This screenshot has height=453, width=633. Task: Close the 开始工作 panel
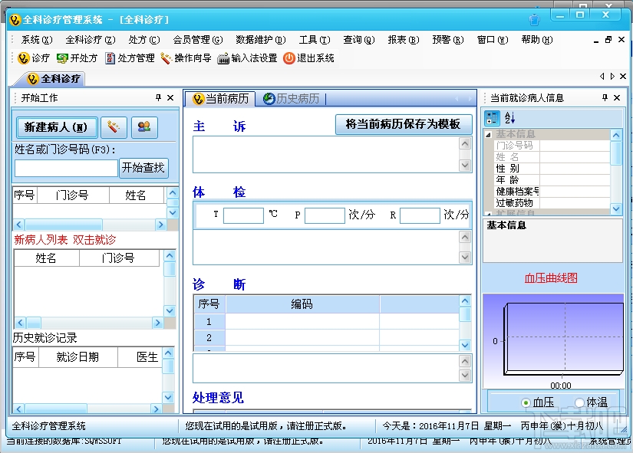170,97
